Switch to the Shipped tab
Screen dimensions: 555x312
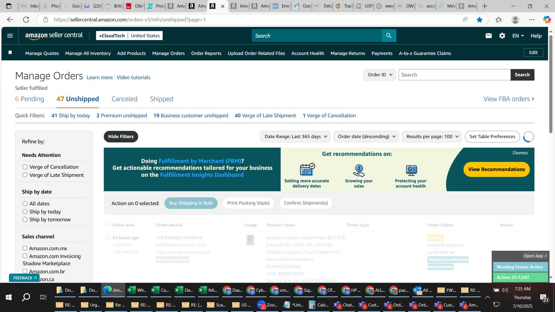coord(161,99)
